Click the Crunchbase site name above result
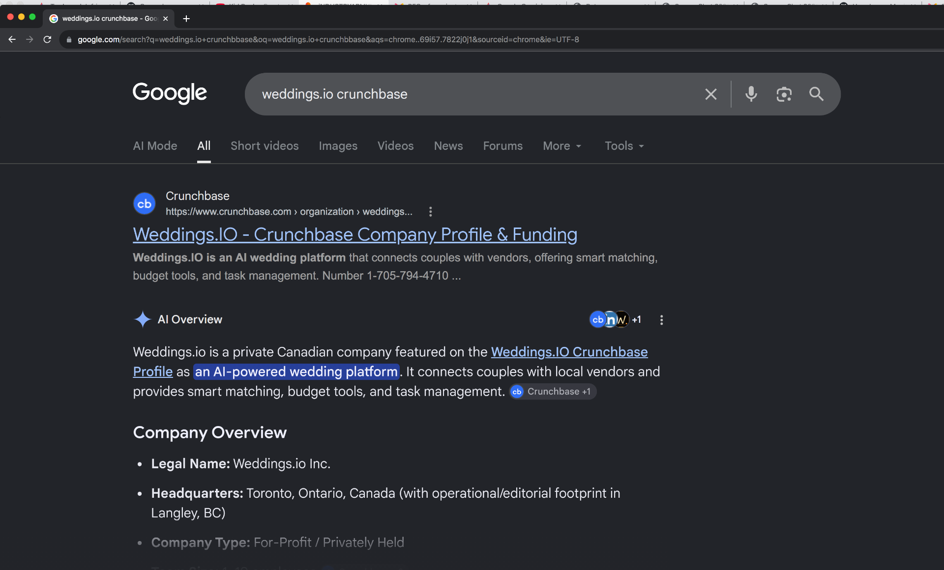 click(x=198, y=196)
